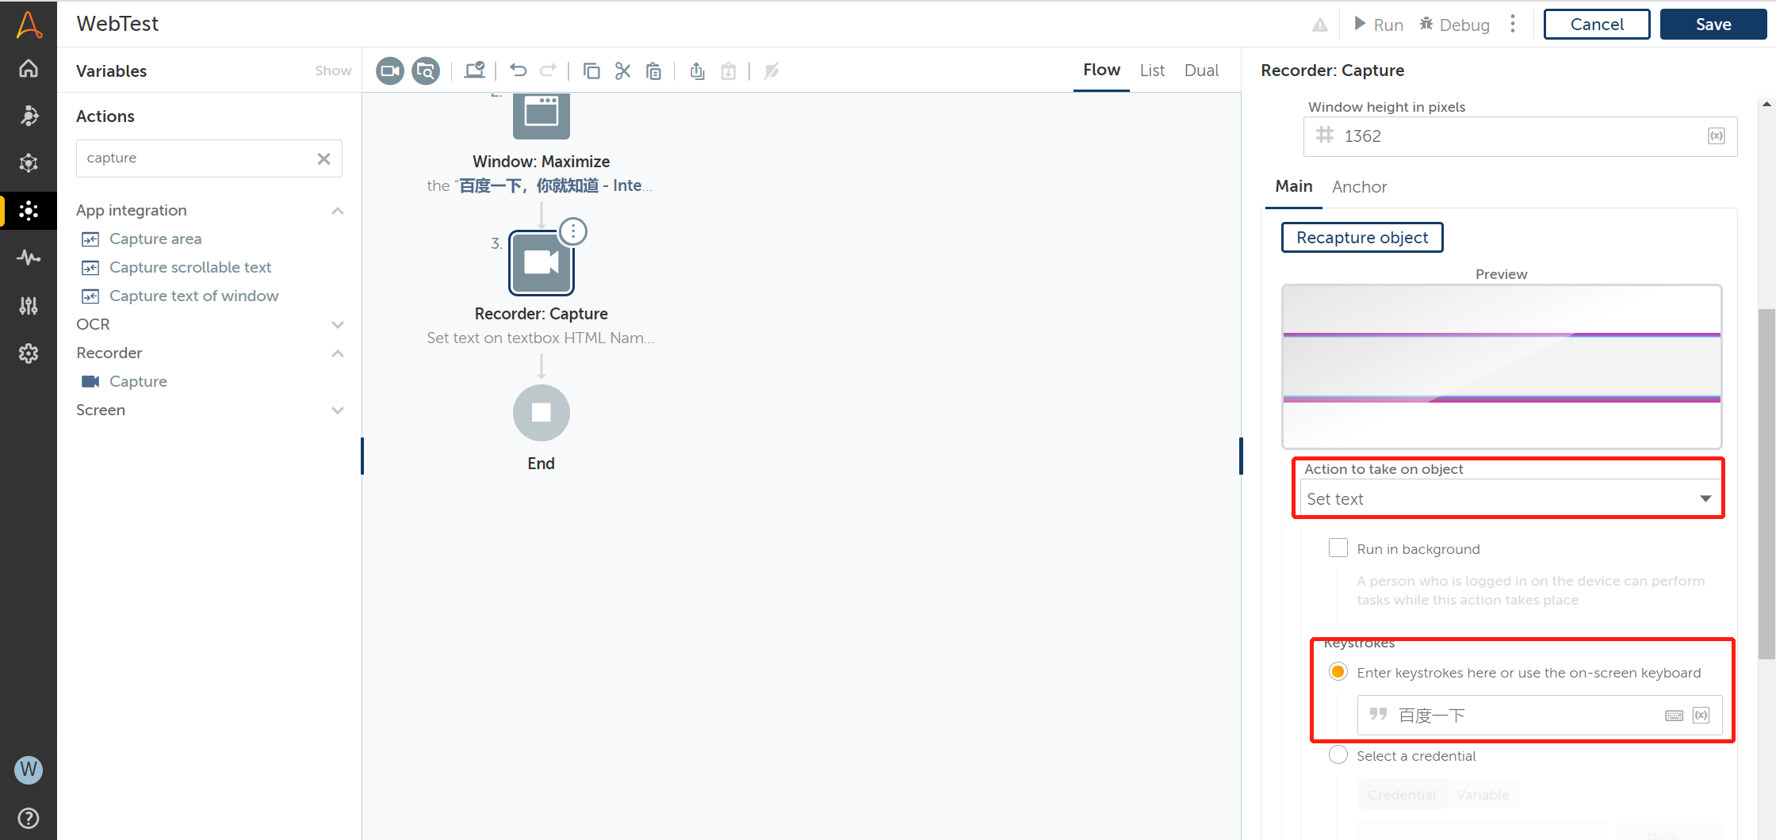Collapse the App integration group
The height and width of the screenshot is (840, 1776).
click(x=338, y=211)
